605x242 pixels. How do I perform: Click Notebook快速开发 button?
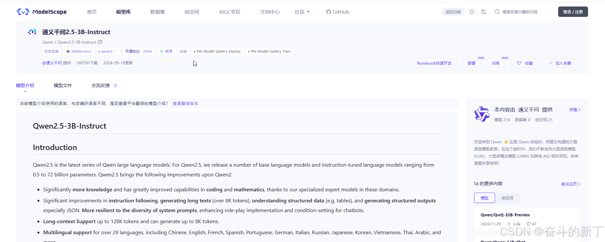click(434, 63)
